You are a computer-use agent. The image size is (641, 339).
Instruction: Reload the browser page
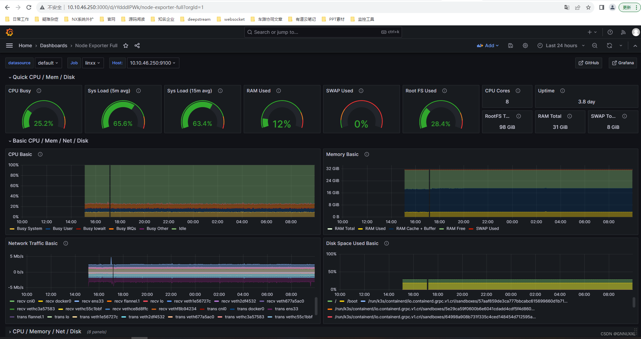(29, 7)
